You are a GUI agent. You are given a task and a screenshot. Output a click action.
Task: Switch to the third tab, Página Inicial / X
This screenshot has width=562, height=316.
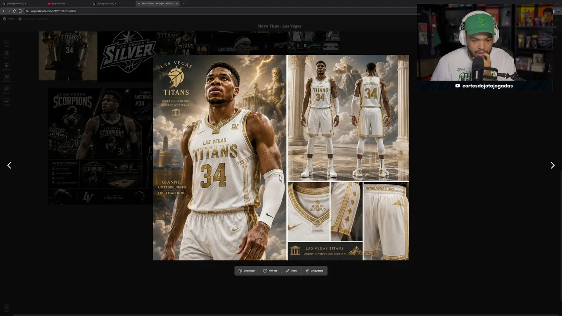112,4
